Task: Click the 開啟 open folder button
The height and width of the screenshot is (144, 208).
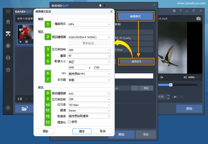Action: pos(146,88)
